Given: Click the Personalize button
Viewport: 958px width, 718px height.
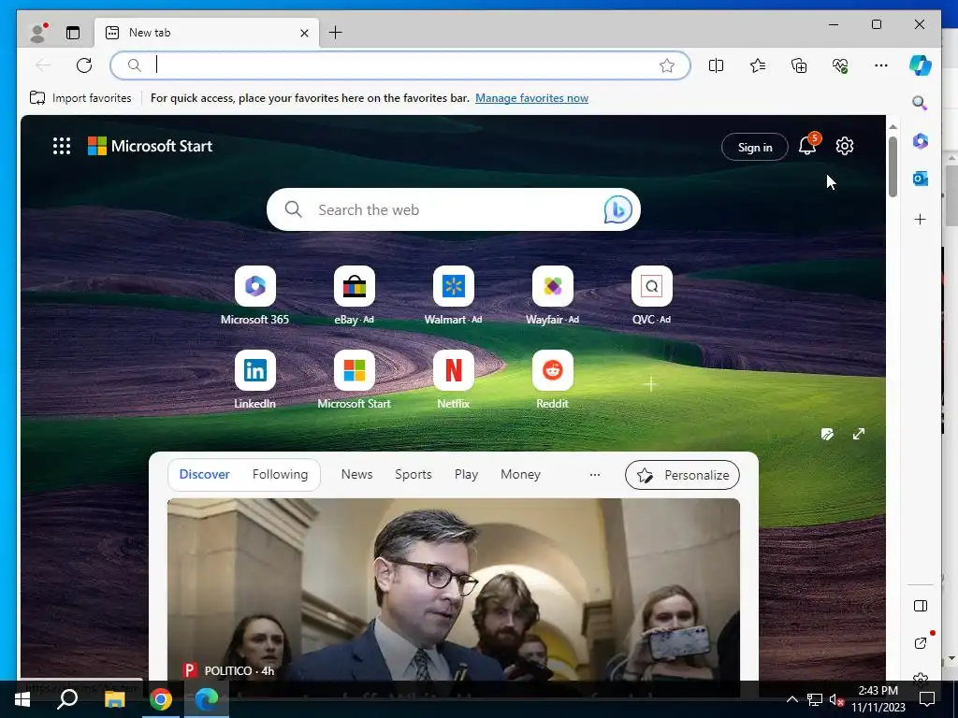Looking at the screenshot, I should click(x=682, y=475).
